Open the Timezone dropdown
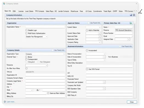 (37, 65)
